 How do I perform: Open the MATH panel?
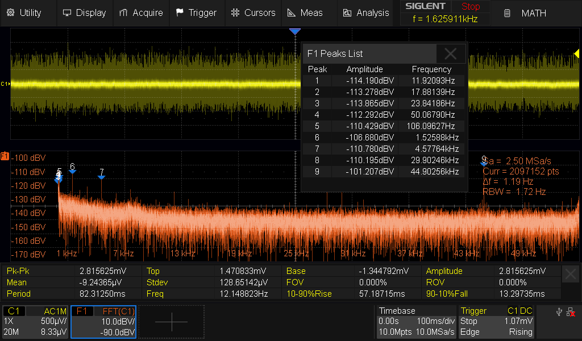click(526, 13)
